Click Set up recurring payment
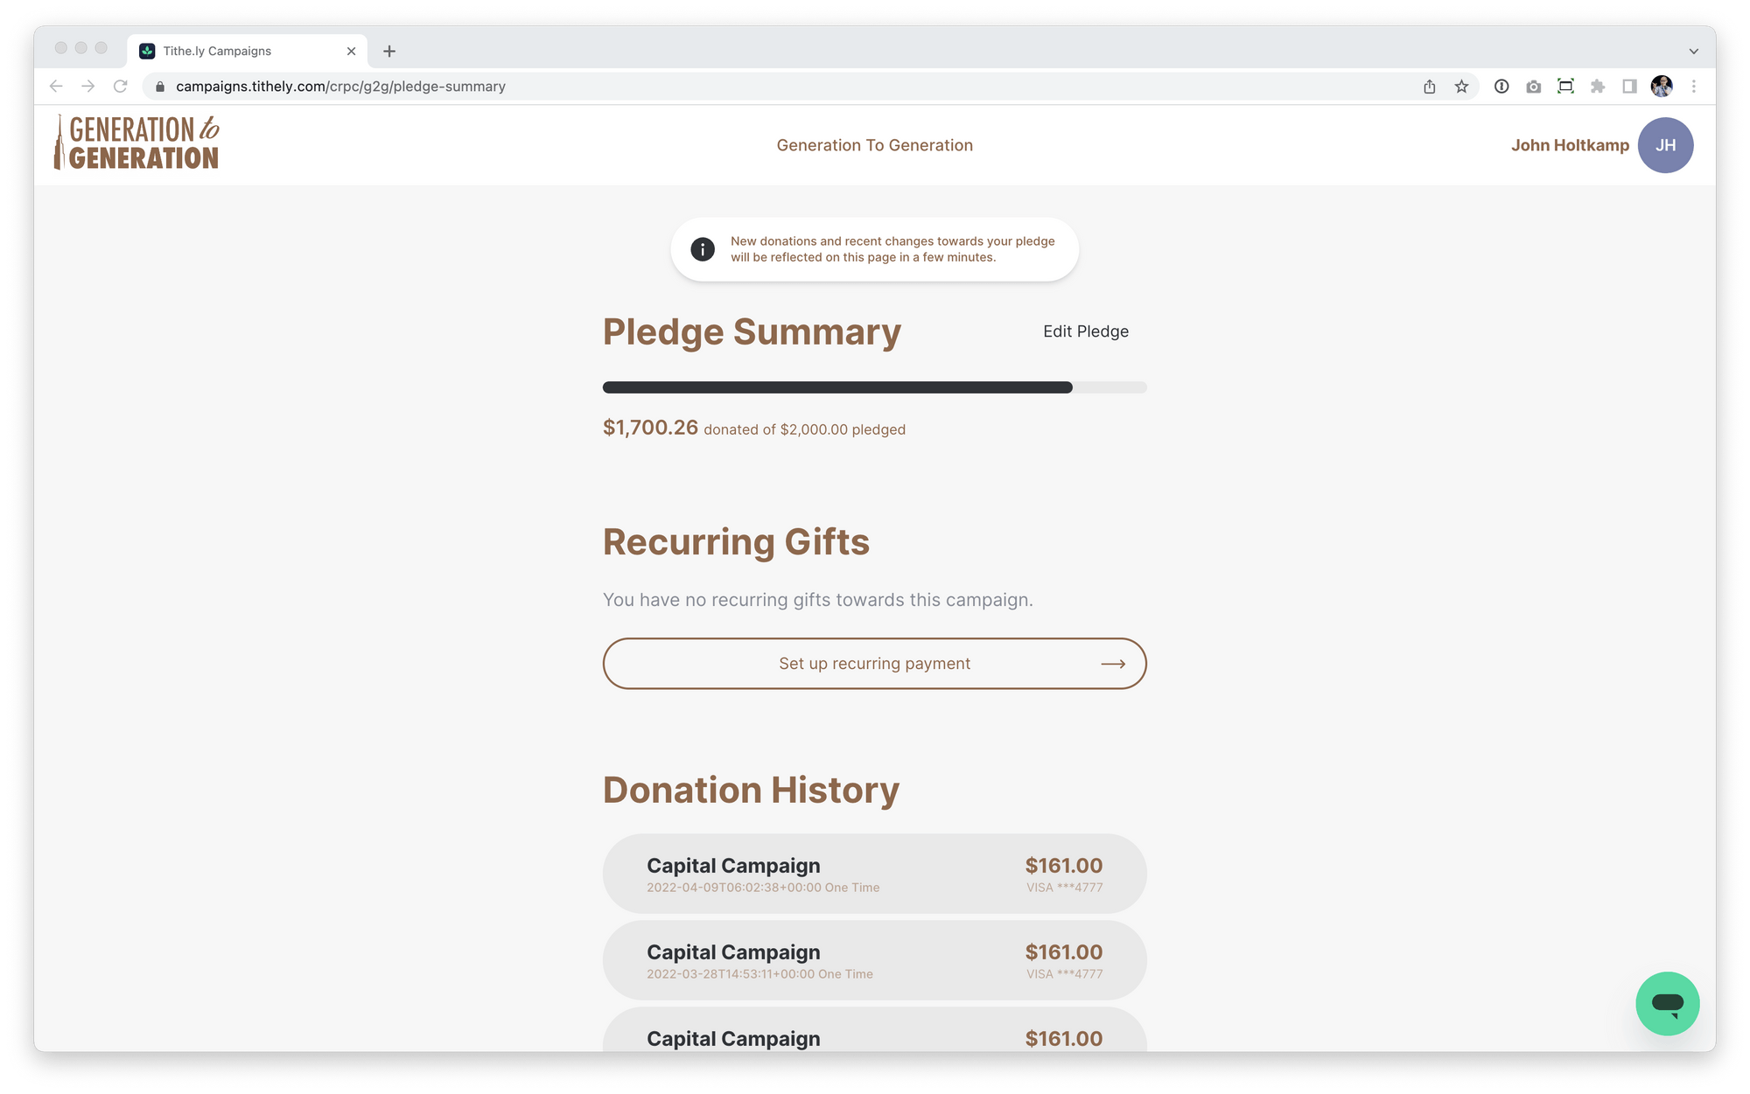 pos(874,663)
